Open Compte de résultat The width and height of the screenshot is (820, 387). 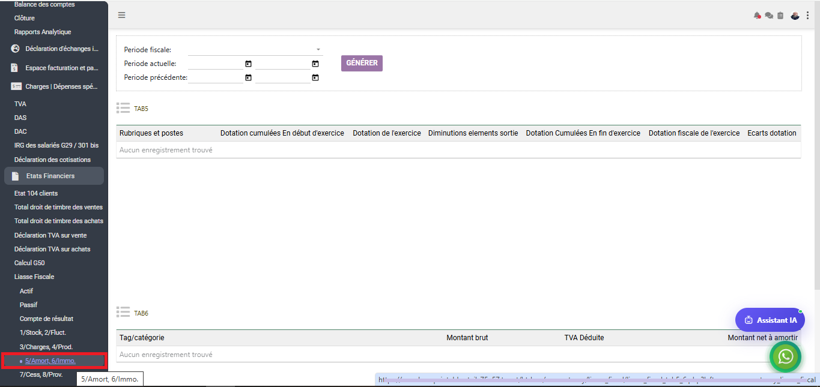46,319
